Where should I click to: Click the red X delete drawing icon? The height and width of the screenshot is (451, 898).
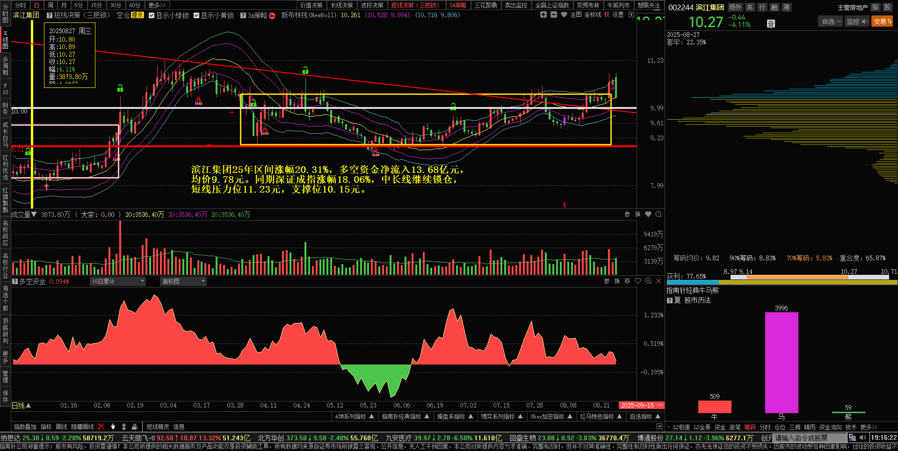[101, 426]
